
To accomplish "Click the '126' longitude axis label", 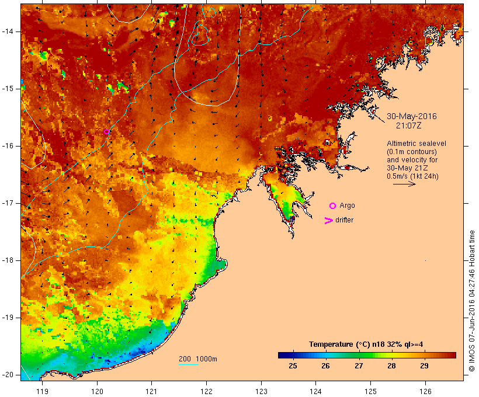I will tap(425, 391).
